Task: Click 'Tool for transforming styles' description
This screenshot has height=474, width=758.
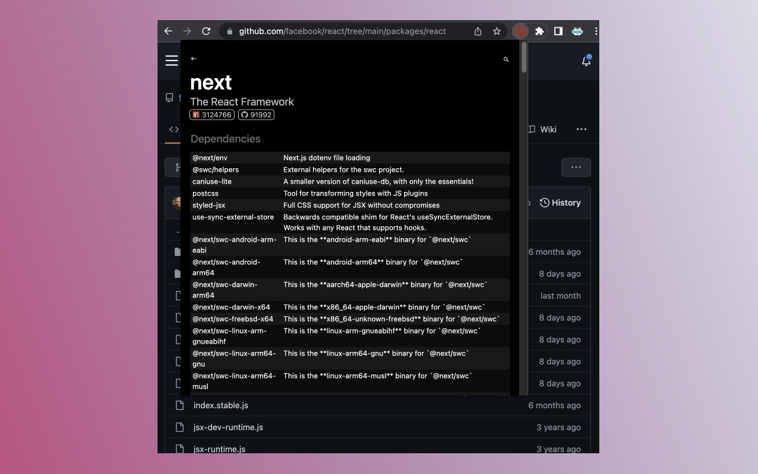Action: click(356, 193)
